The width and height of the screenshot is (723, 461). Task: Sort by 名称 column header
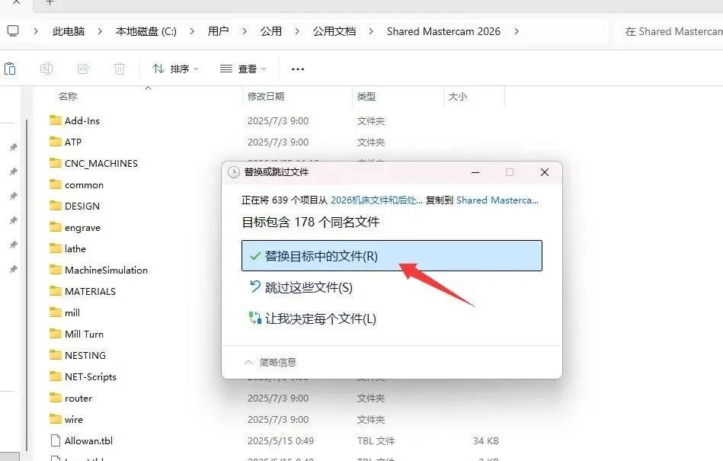68,96
